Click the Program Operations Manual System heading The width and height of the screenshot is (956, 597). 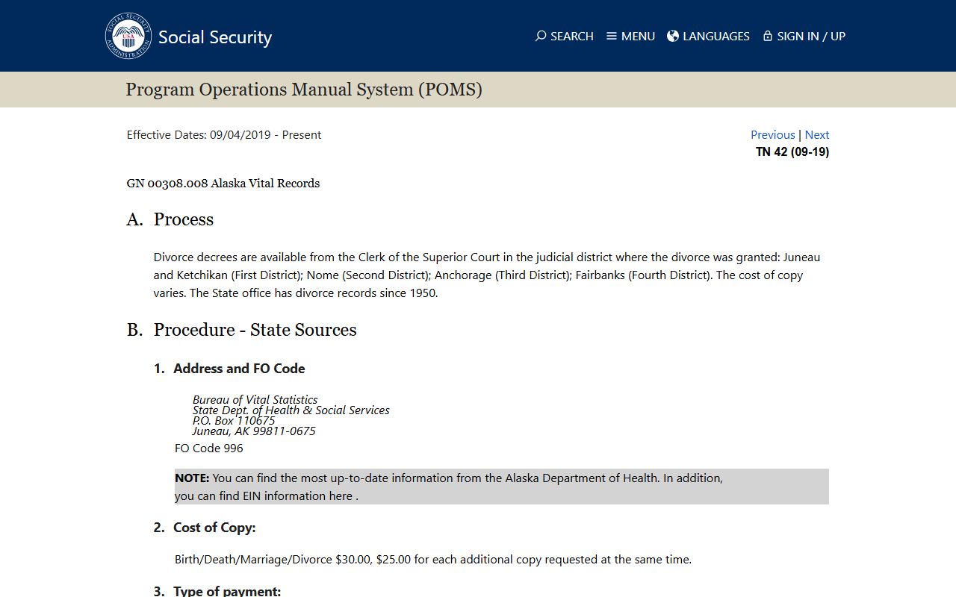coord(304,90)
